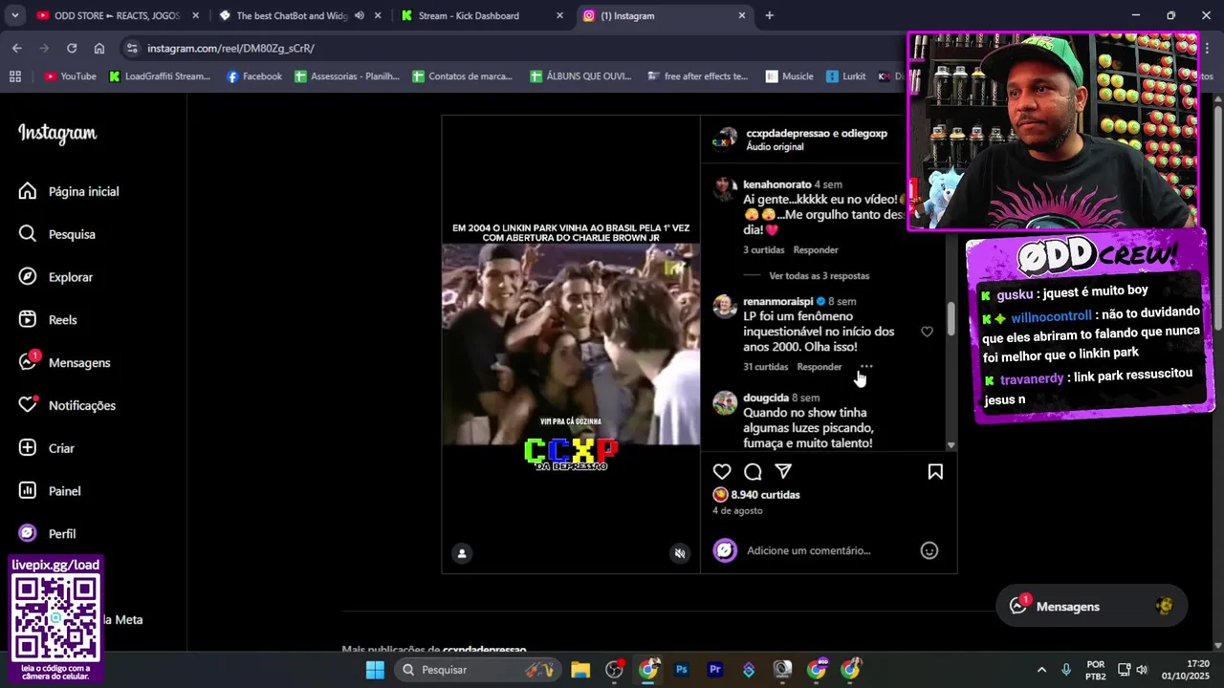
Task: Open File Explorer from taskbar
Action: (580, 670)
